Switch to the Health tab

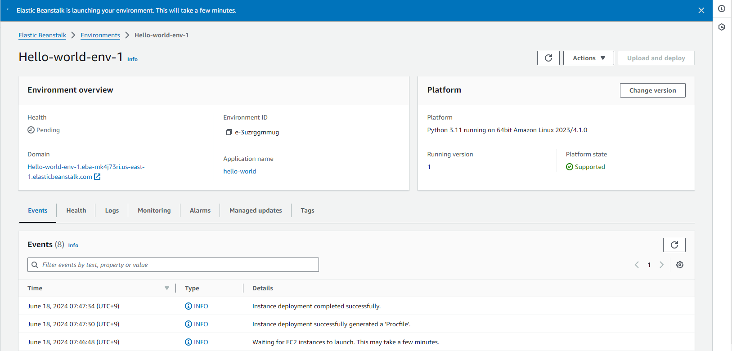[x=76, y=210]
